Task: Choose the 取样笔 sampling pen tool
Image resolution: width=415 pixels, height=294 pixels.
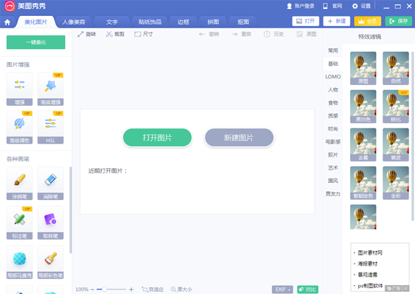Action: (50, 222)
